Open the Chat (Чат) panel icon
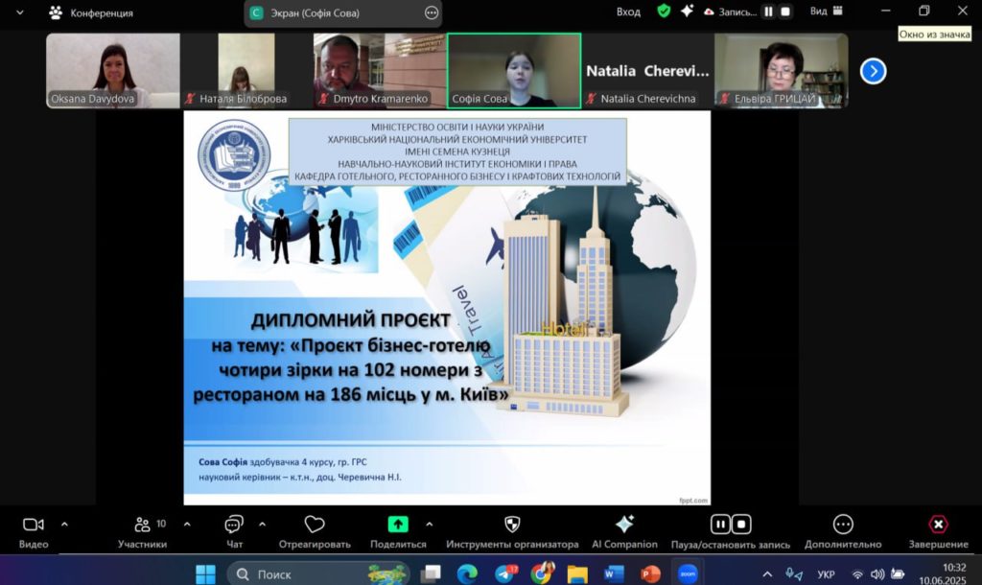Screen dimensions: 982x585 [234, 525]
